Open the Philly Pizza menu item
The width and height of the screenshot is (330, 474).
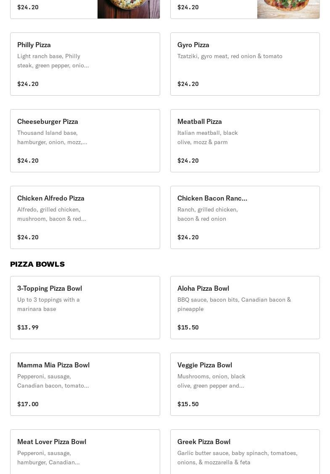(x=85, y=64)
